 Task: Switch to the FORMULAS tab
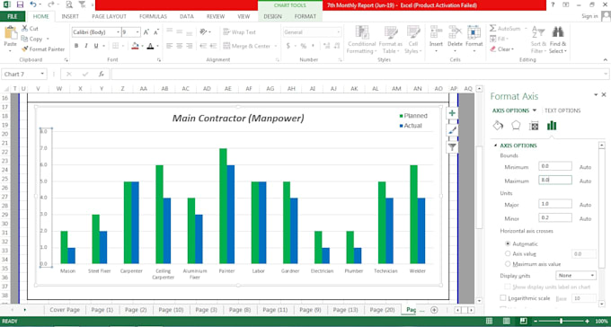point(153,16)
